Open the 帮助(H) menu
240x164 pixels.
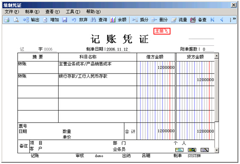pyautogui.click(x=93, y=12)
